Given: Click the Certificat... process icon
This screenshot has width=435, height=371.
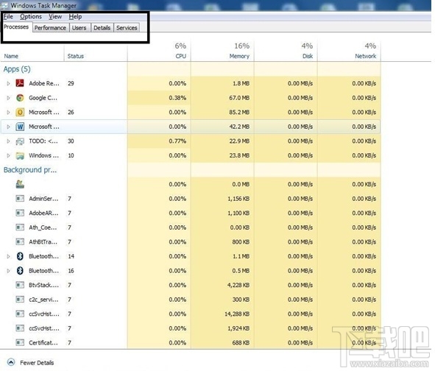Looking at the screenshot, I should coord(20,343).
